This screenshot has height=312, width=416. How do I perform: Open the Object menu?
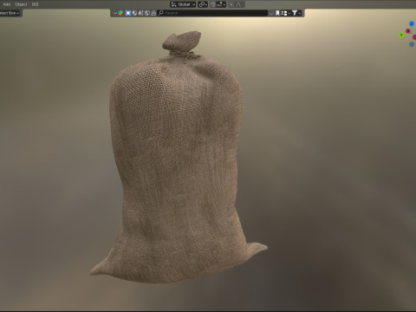tap(21, 4)
